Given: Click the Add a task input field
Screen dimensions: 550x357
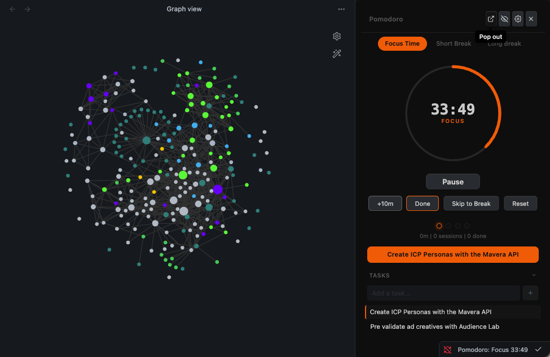Looking at the screenshot, I should pyautogui.click(x=443, y=293).
